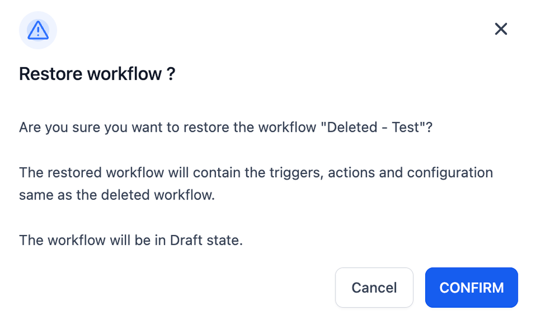Screen dimensions: 536x320
Task: Click the word "state" at sentence end
Action: coord(223,240)
